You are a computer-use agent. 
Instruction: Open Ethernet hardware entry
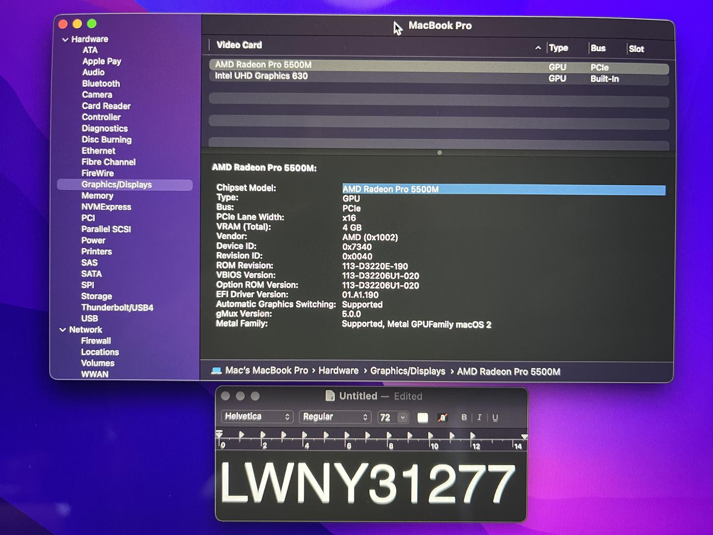[99, 151]
